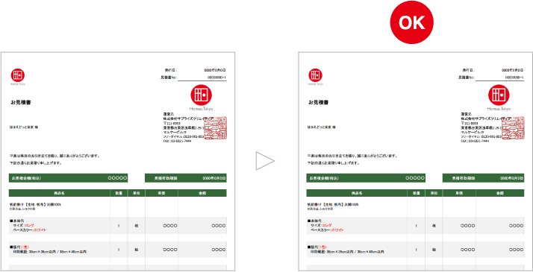Click the 帆前掛け product name line in right estimate

coord(333,204)
